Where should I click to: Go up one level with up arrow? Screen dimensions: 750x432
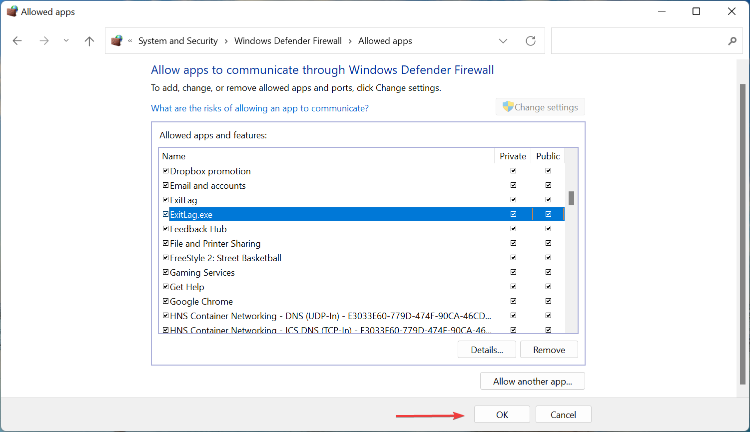tap(89, 41)
